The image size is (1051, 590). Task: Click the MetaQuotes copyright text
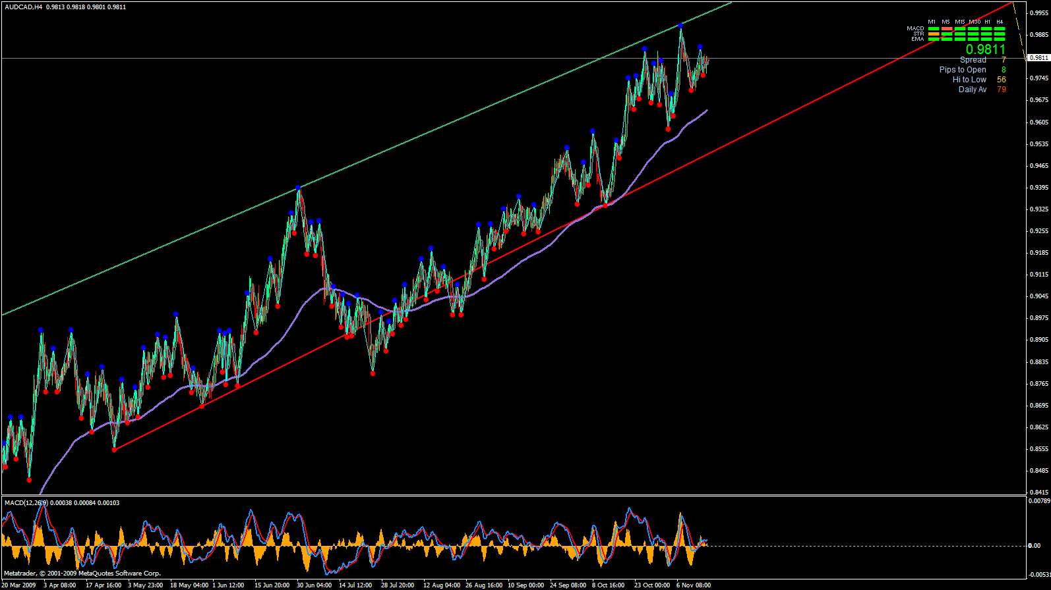click(x=82, y=574)
